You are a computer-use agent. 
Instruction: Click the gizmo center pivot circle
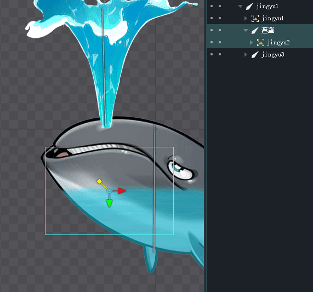pos(109,191)
